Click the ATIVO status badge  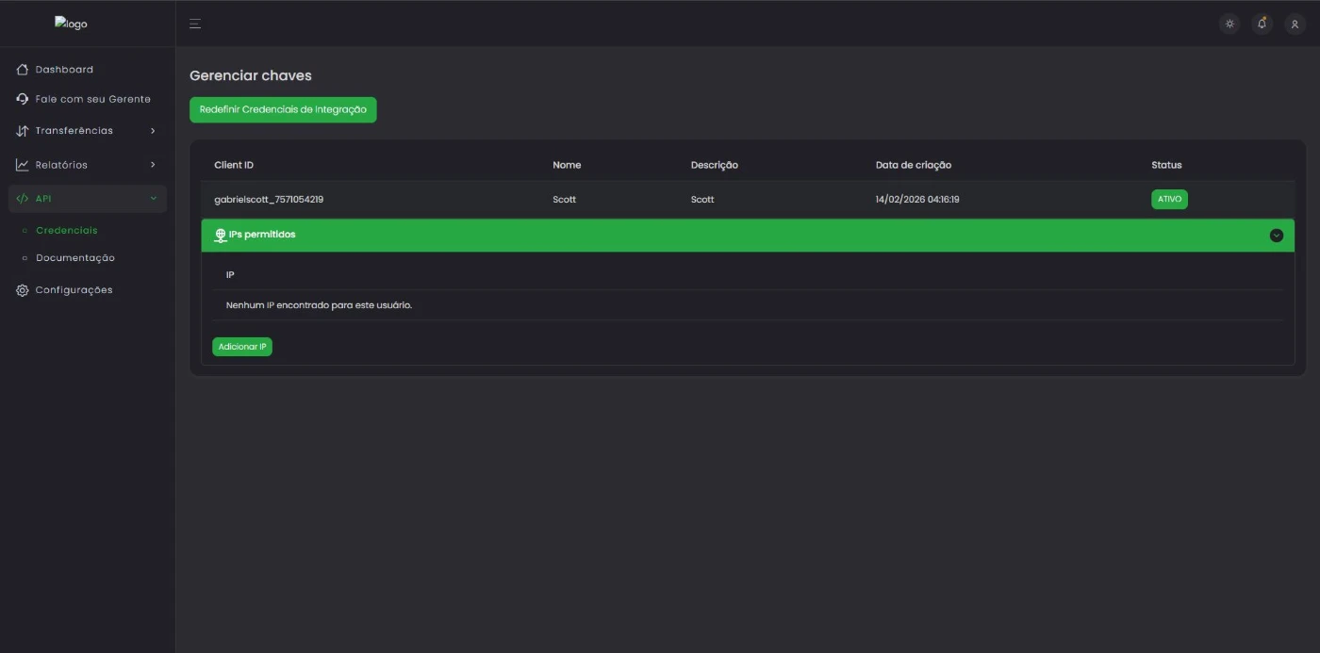coord(1169,200)
